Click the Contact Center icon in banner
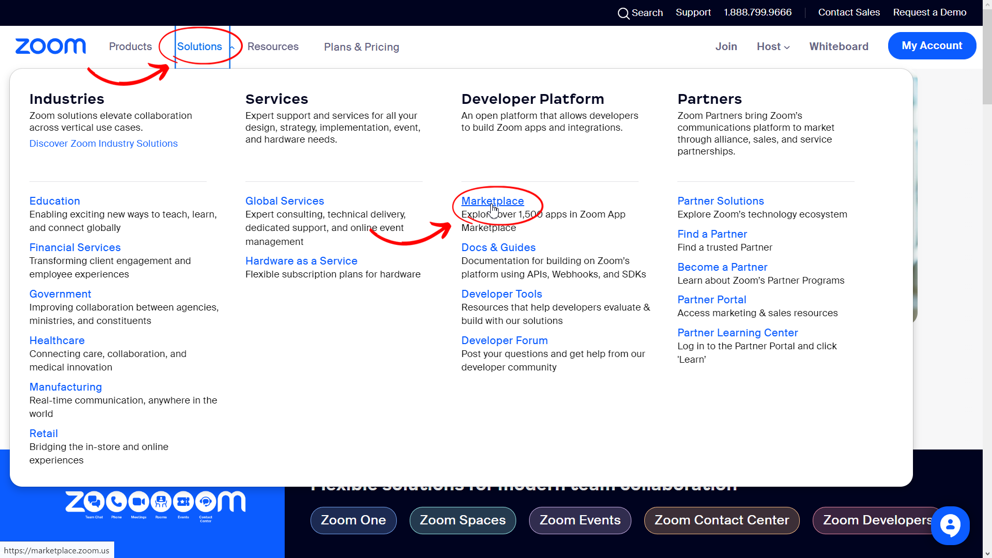This screenshot has height=558, width=992. pos(206,502)
